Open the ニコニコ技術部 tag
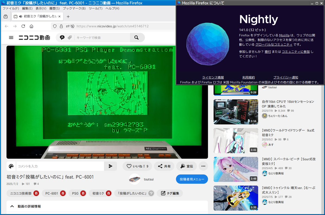Screen dimensions: 325x215 [x=21, y=194]
